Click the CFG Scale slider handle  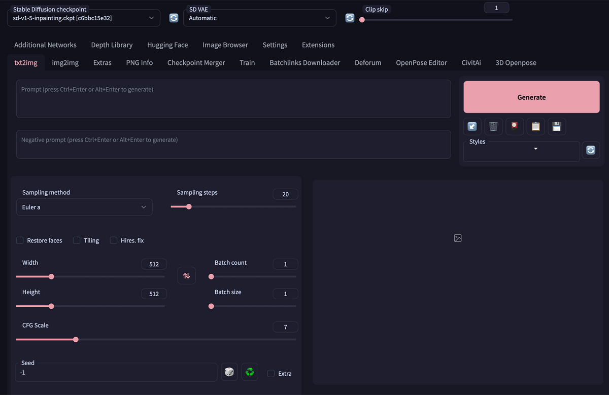(x=76, y=339)
